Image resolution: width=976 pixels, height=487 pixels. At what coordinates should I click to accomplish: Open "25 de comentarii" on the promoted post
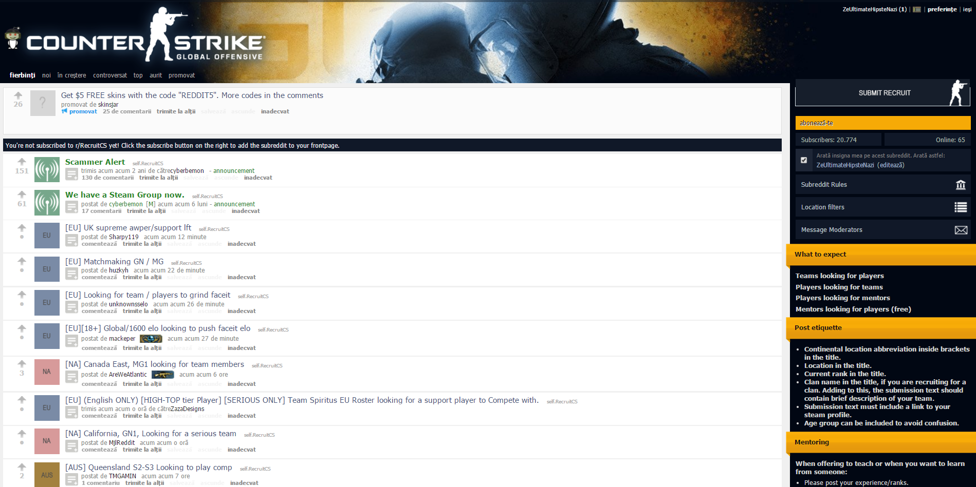pyautogui.click(x=127, y=111)
